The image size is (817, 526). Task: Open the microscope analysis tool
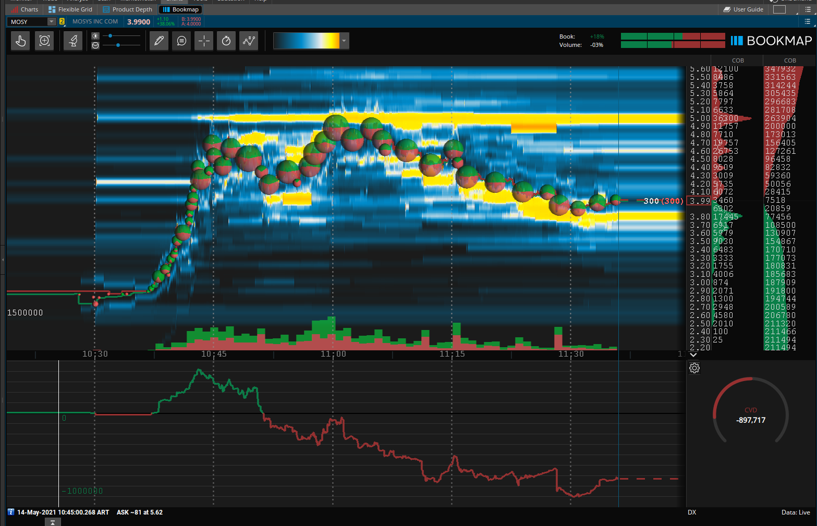[73, 41]
